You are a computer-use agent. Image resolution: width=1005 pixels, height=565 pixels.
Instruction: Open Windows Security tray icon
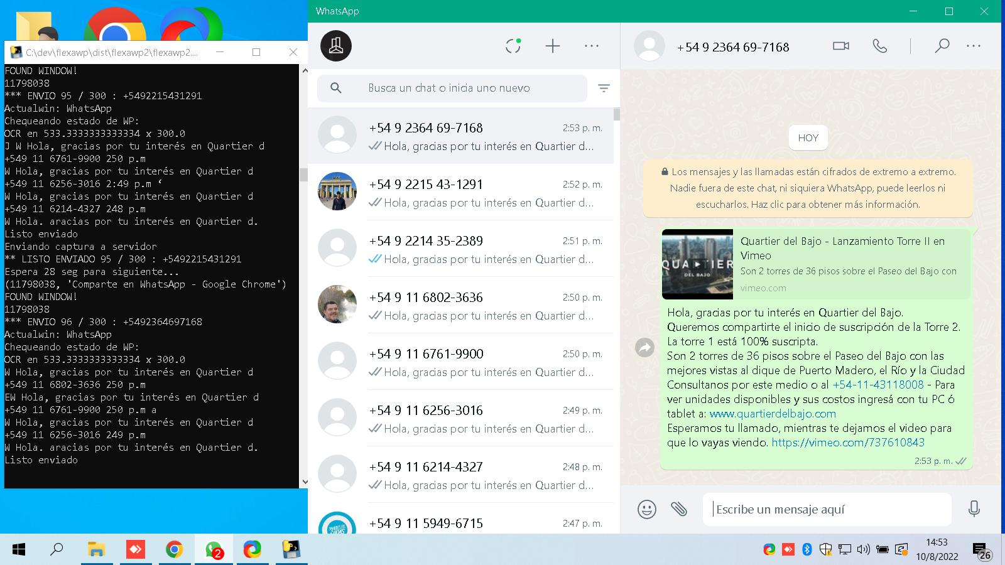point(825,550)
